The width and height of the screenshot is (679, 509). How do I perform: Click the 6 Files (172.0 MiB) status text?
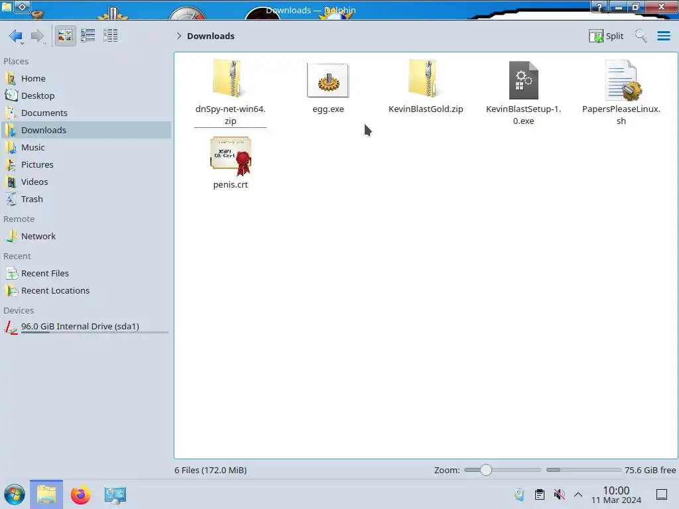[x=210, y=470]
